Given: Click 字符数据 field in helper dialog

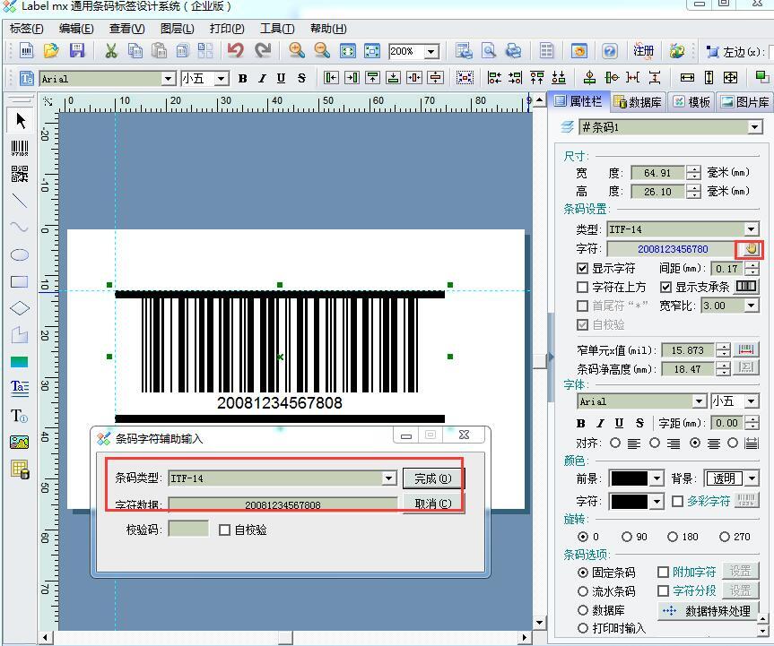Looking at the screenshot, I should coord(283,504).
